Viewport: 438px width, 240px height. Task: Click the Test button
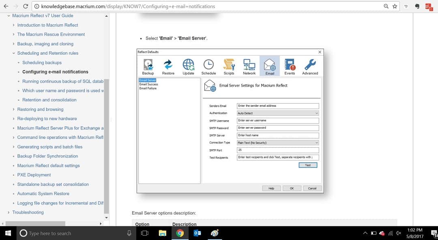(308, 165)
